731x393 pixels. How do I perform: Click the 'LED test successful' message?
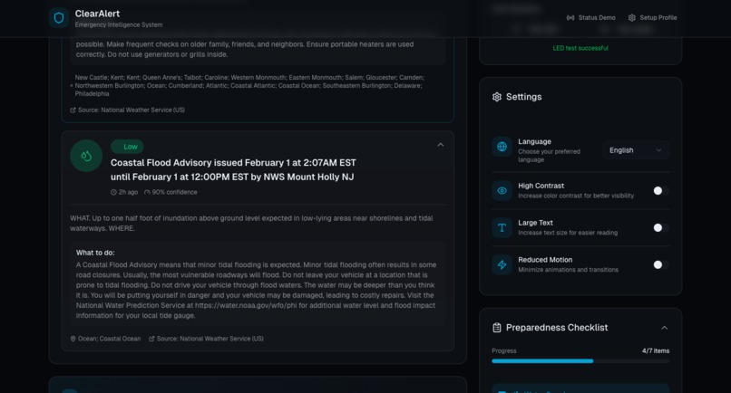coord(580,48)
